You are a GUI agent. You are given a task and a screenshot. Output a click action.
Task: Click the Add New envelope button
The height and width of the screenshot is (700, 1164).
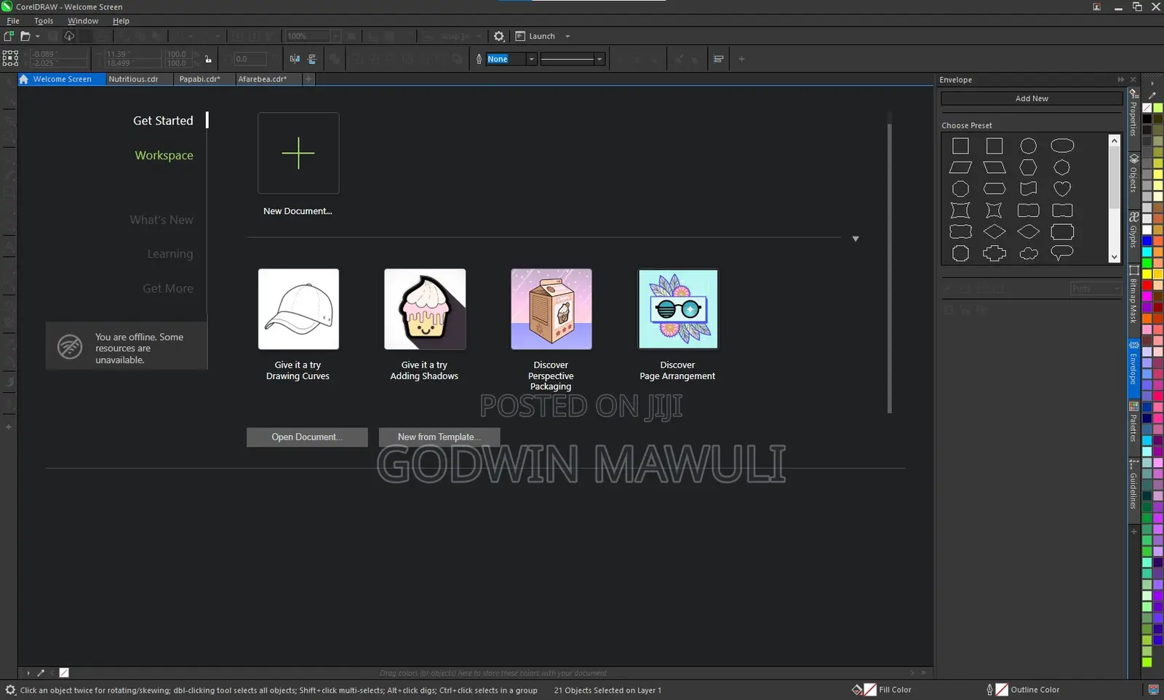pyautogui.click(x=1032, y=98)
